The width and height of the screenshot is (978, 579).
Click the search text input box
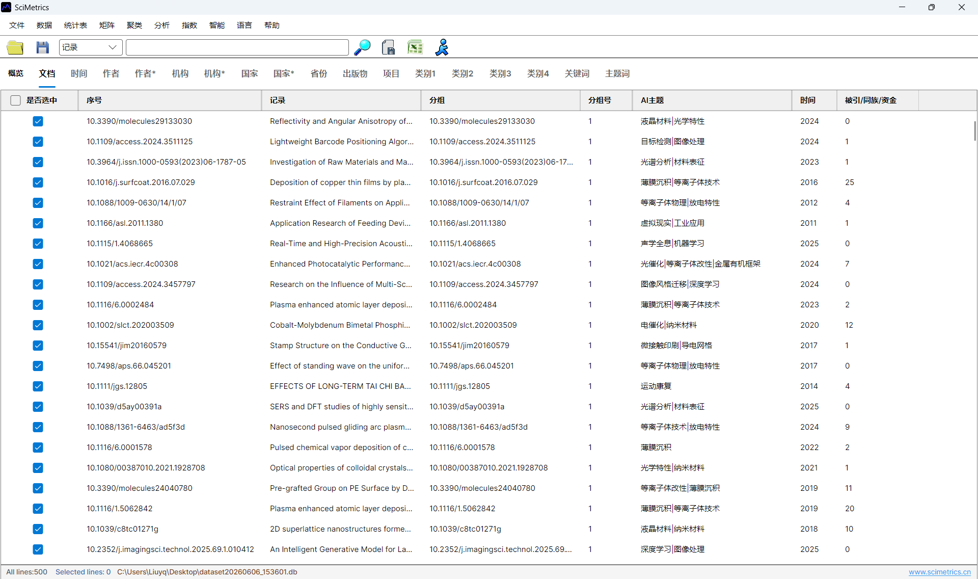(x=237, y=47)
